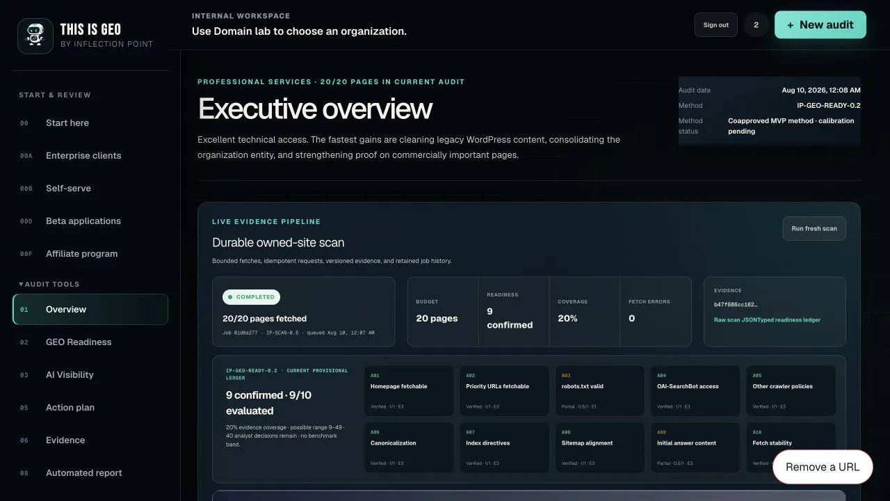The height and width of the screenshot is (501, 890).
Task: Click the By Inflection Point subtitle
Action: coord(106,44)
